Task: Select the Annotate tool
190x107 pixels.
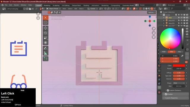Action: coord(45,48)
